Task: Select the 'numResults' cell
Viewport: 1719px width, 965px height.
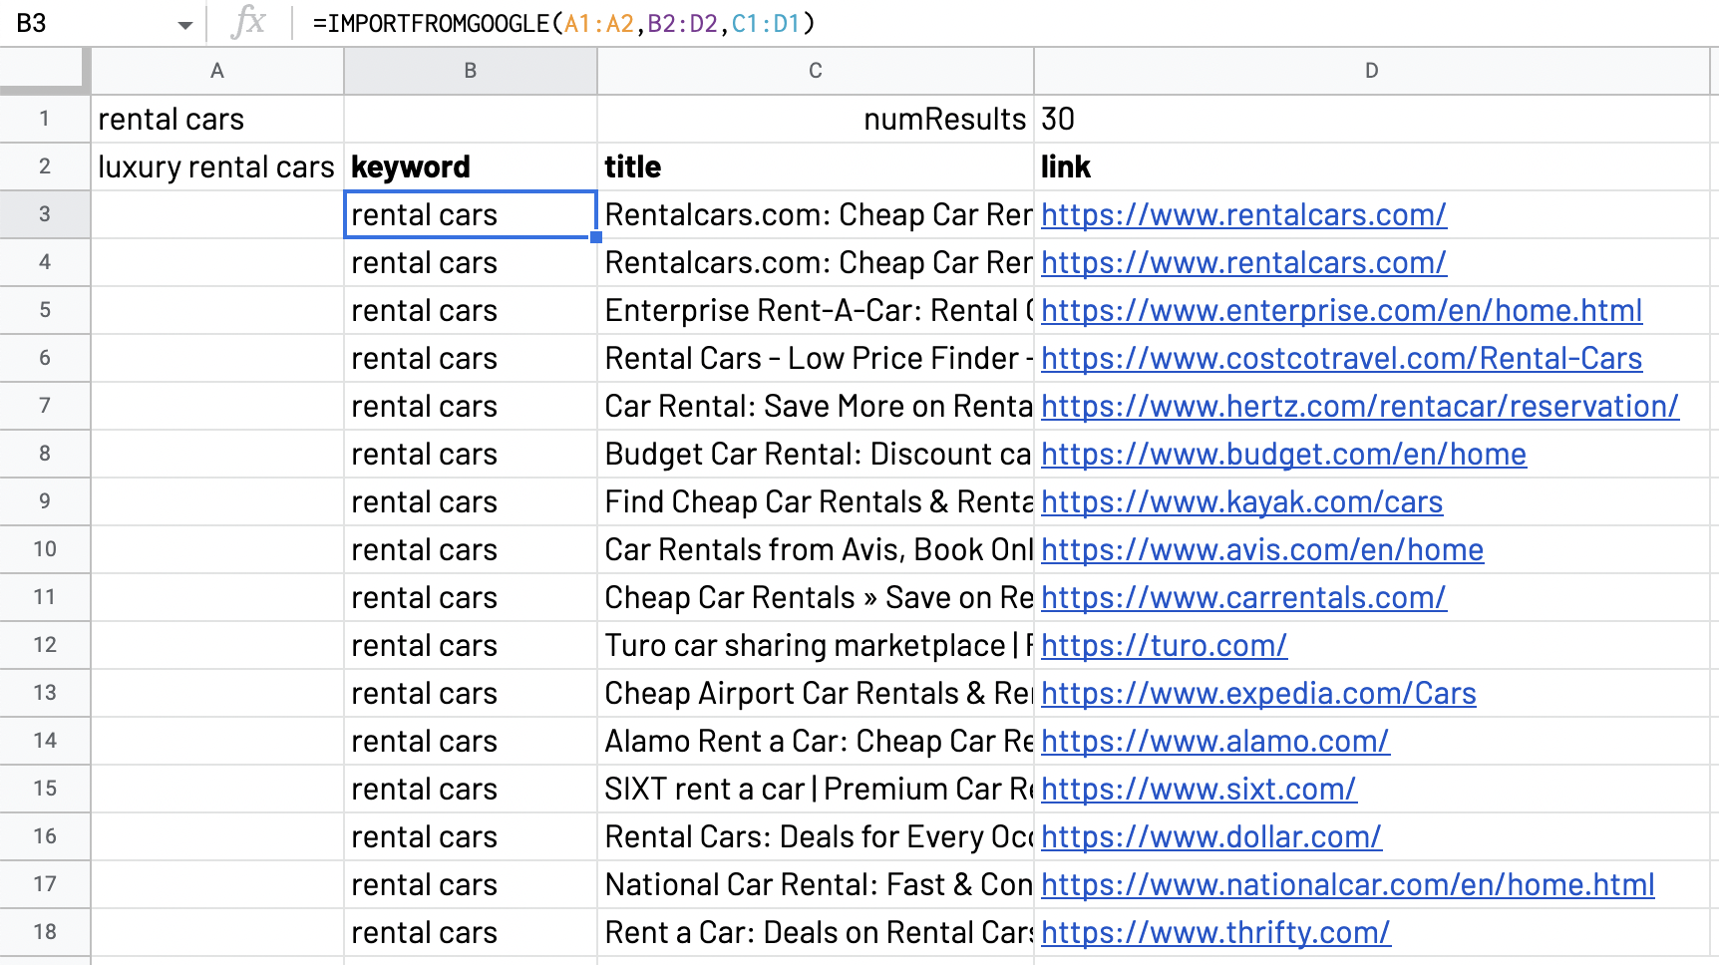Action: point(943,119)
